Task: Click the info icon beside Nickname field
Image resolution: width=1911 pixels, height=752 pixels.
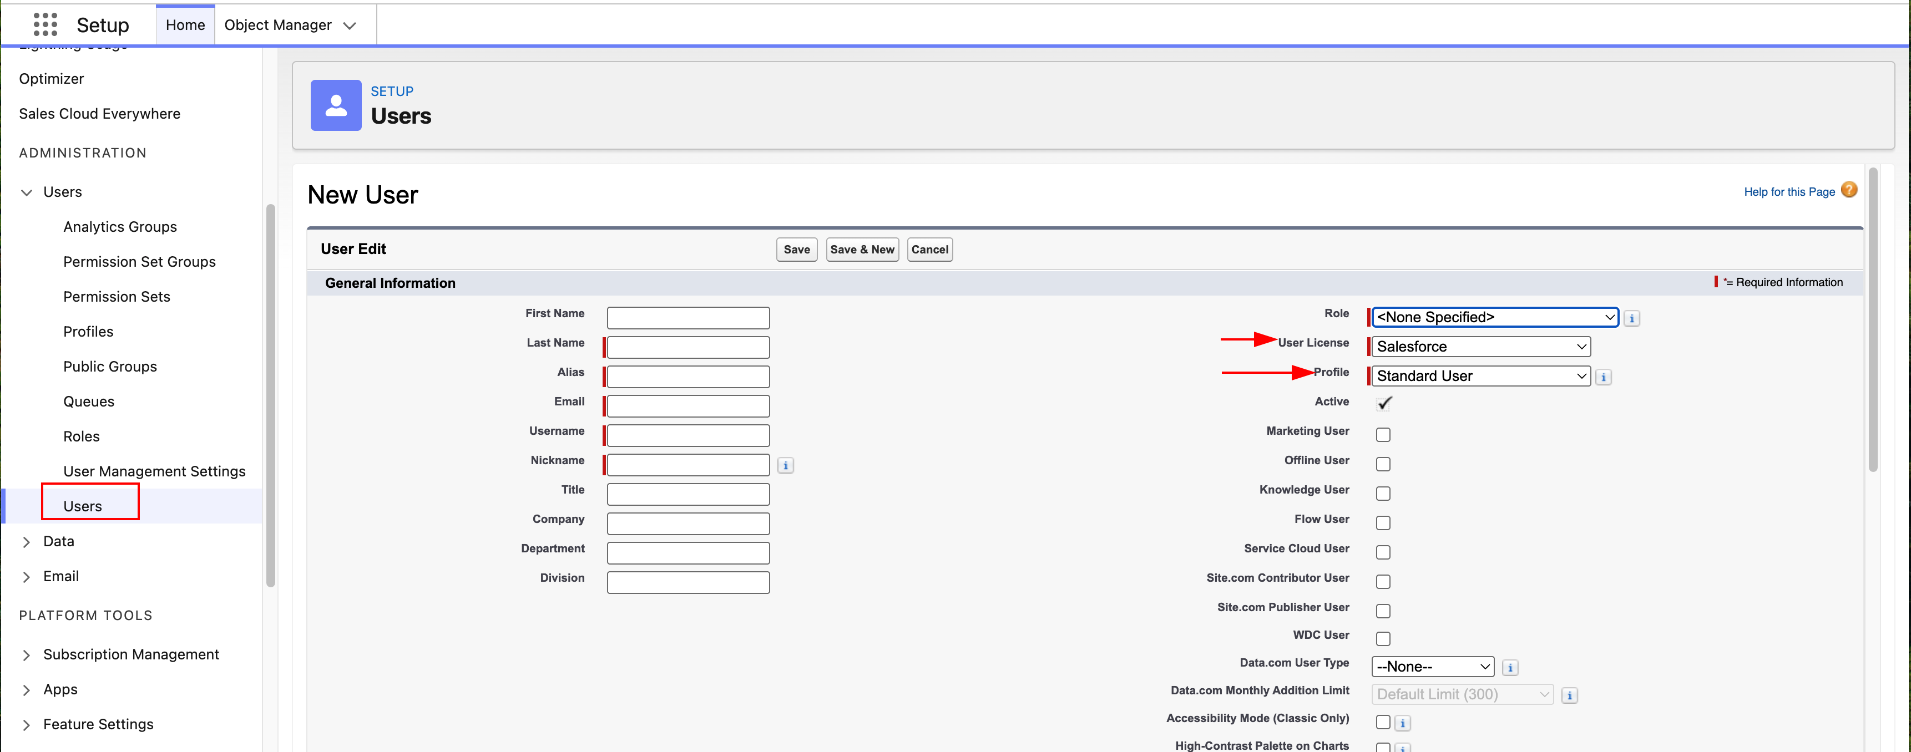Action: click(x=786, y=465)
